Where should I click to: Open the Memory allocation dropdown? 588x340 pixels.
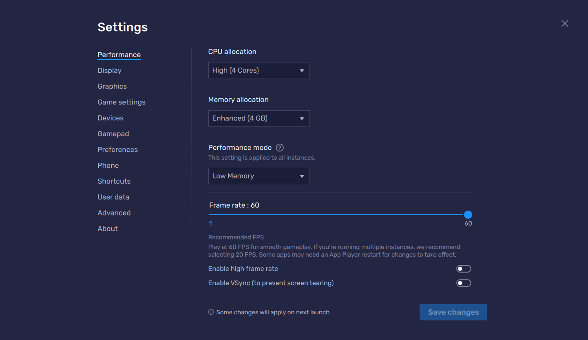coord(259,118)
